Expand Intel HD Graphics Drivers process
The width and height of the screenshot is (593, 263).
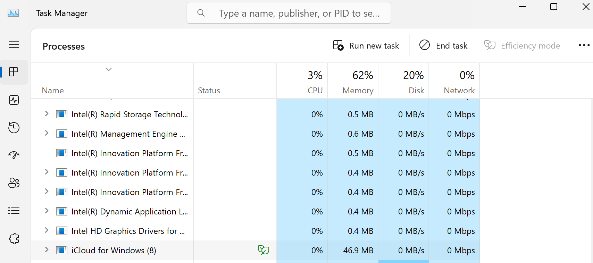(x=47, y=230)
